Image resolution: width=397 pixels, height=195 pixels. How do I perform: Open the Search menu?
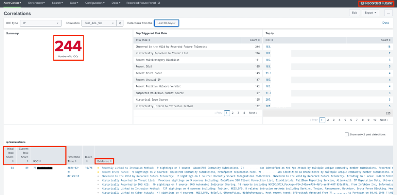tap(57, 3)
